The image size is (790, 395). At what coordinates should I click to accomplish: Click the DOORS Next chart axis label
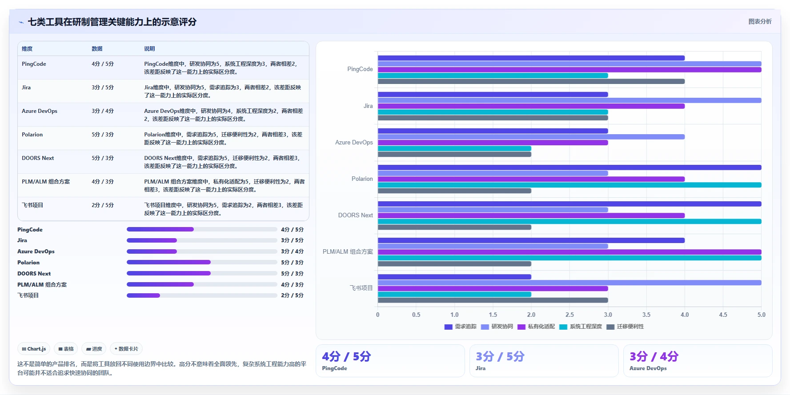pyautogui.click(x=356, y=215)
